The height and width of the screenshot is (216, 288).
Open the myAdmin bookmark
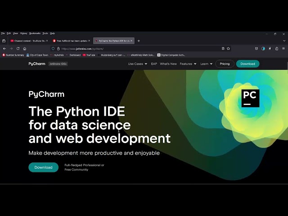57,55
